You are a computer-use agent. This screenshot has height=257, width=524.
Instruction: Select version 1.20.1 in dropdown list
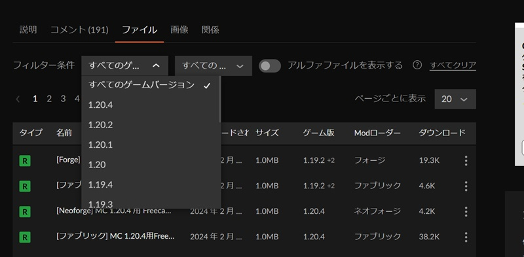[x=150, y=145]
